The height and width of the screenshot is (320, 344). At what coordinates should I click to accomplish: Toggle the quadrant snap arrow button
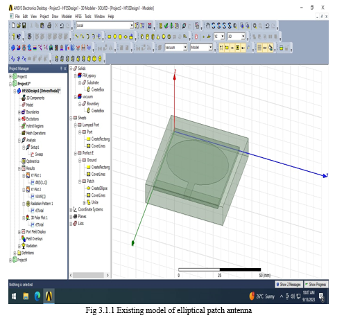pos(243,48)
